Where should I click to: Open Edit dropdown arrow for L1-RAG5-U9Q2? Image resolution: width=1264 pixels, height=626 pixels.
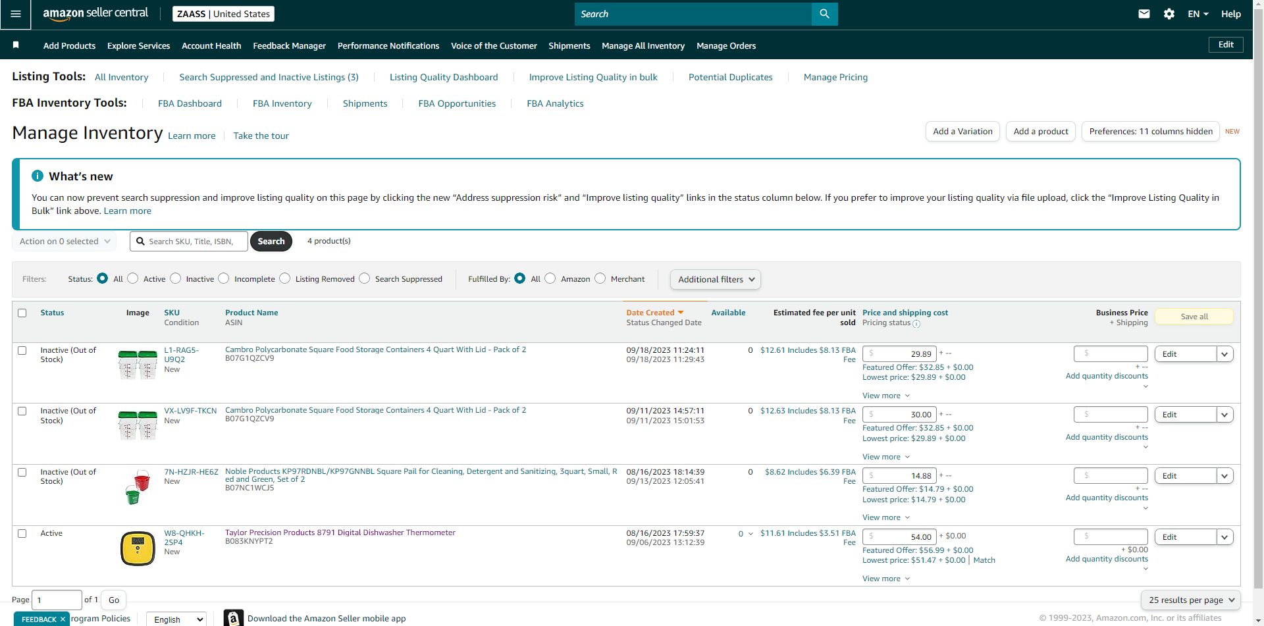coord(1224,354)
